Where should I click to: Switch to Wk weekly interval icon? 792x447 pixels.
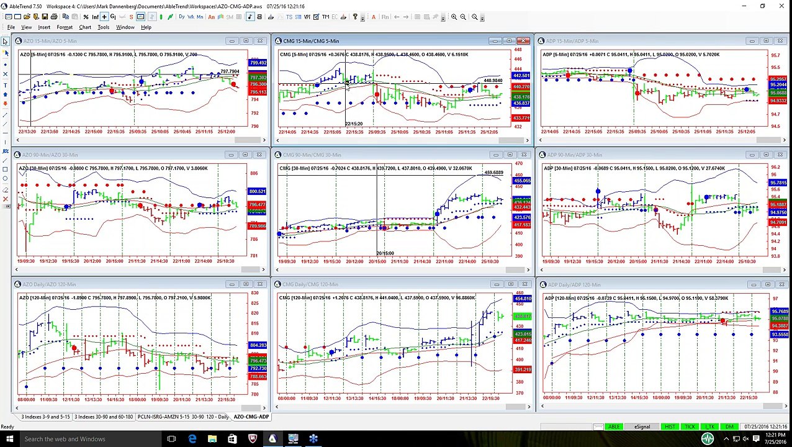tap(191, 17)
